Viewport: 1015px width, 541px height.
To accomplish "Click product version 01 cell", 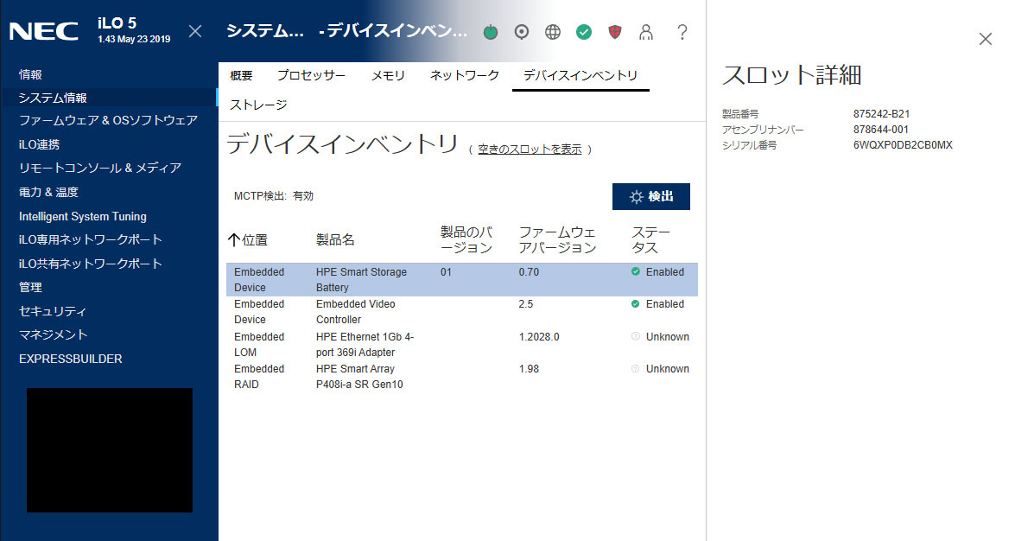I will (x=446, y=272).
